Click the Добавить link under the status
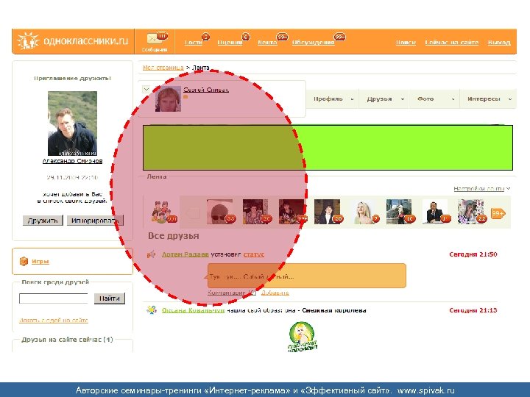The image size is (530, 397). pos(275,293)
